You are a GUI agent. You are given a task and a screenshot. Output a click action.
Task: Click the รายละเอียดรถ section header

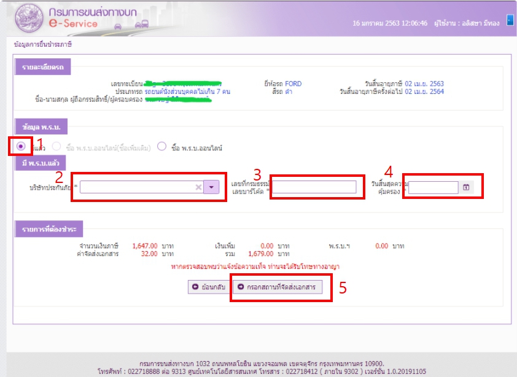(x=42, y=67)
